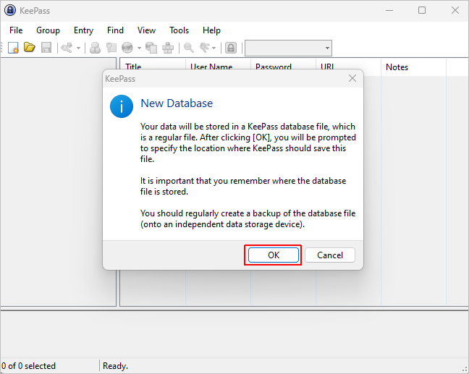Click the Password column header
This screenshot has height=374, width=469.
[283, 64]
